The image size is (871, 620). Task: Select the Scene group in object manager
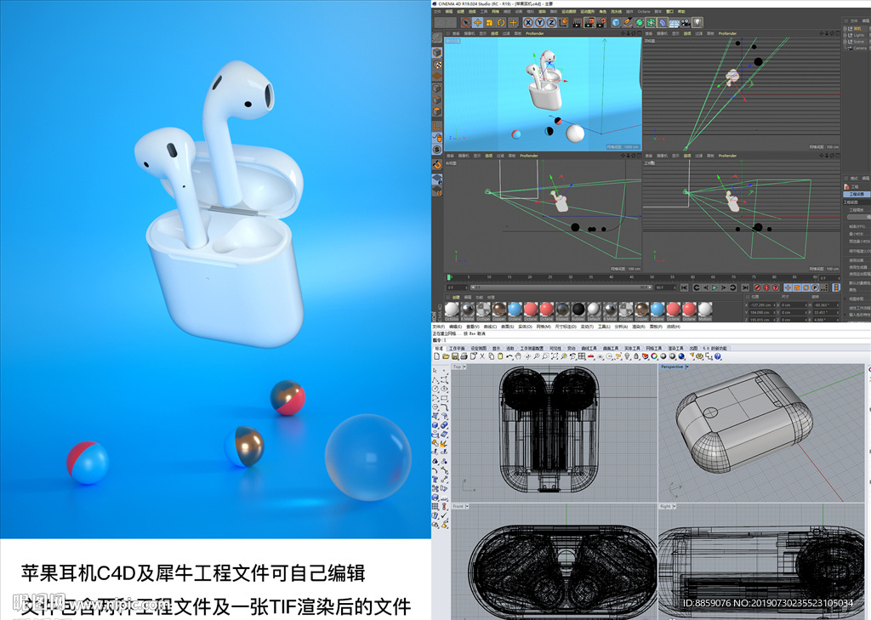[x=859, y=42]
